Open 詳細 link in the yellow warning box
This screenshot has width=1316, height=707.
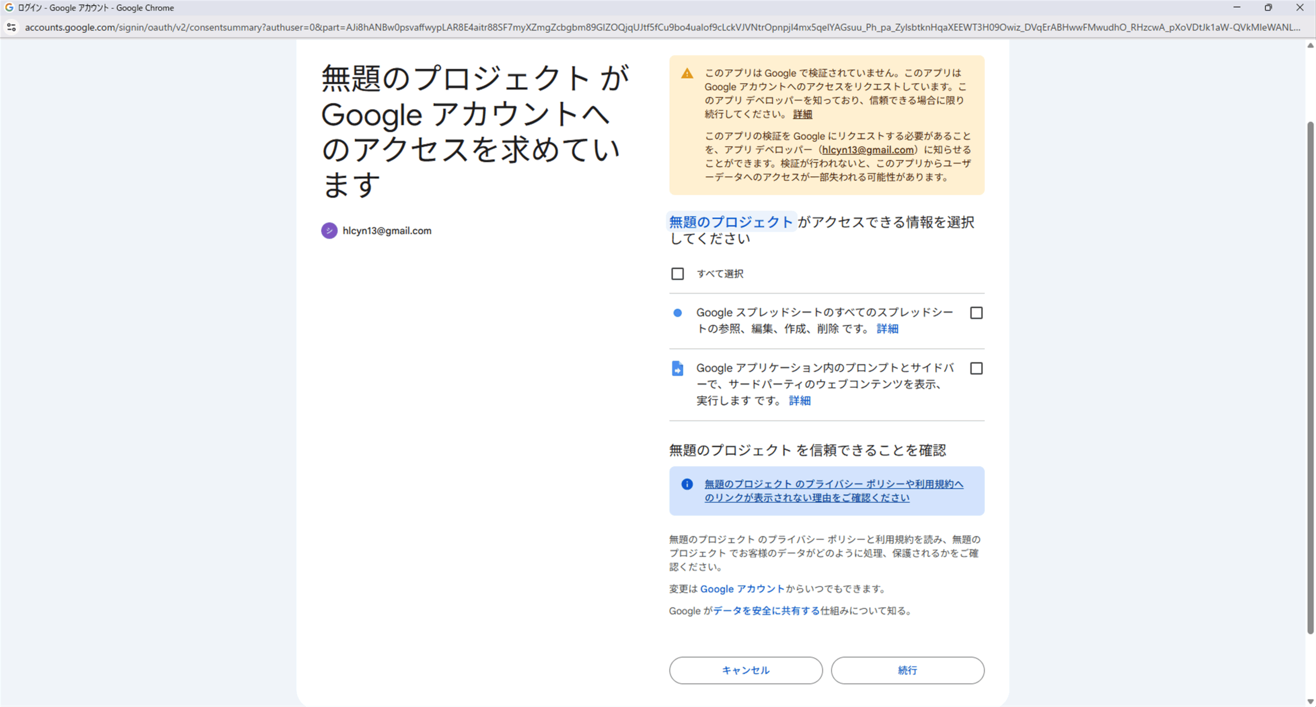[x=802, y=114]
